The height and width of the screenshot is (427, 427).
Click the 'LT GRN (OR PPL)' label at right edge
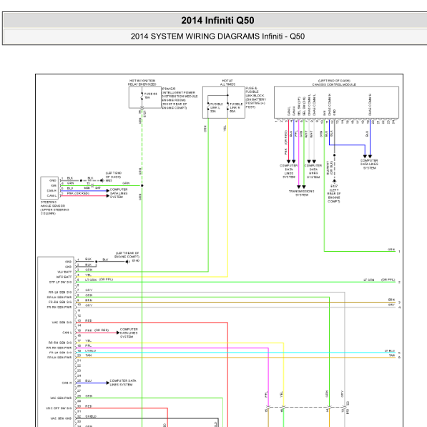(379, 280)
